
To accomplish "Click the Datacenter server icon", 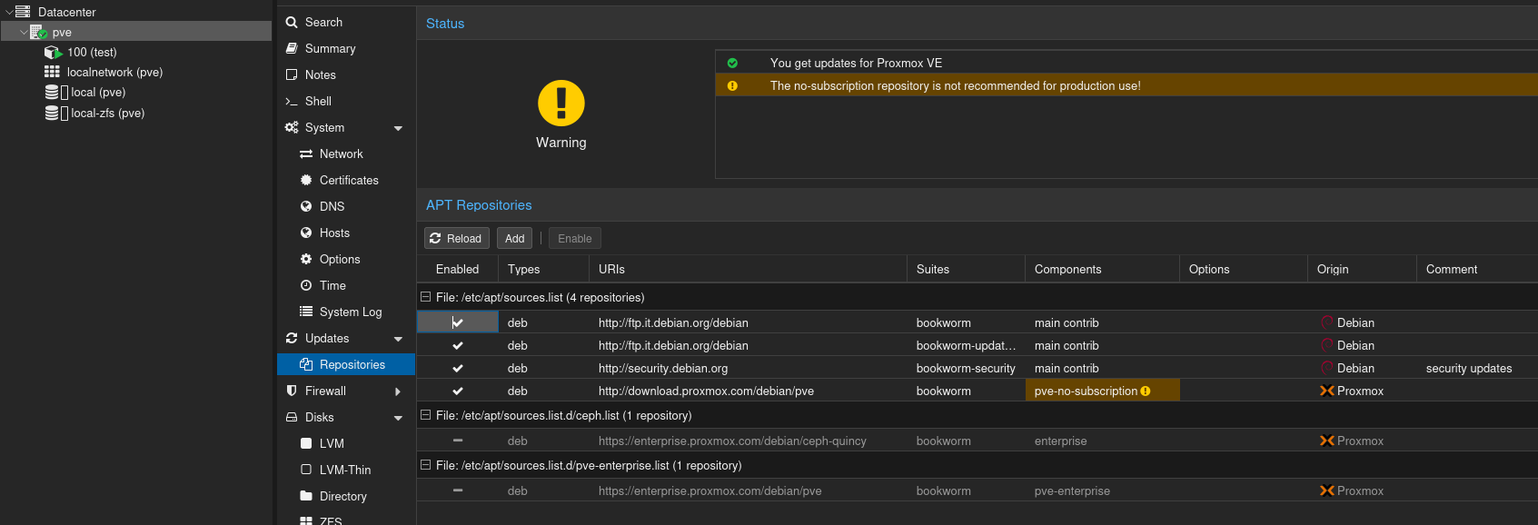I will pos(23,12).
